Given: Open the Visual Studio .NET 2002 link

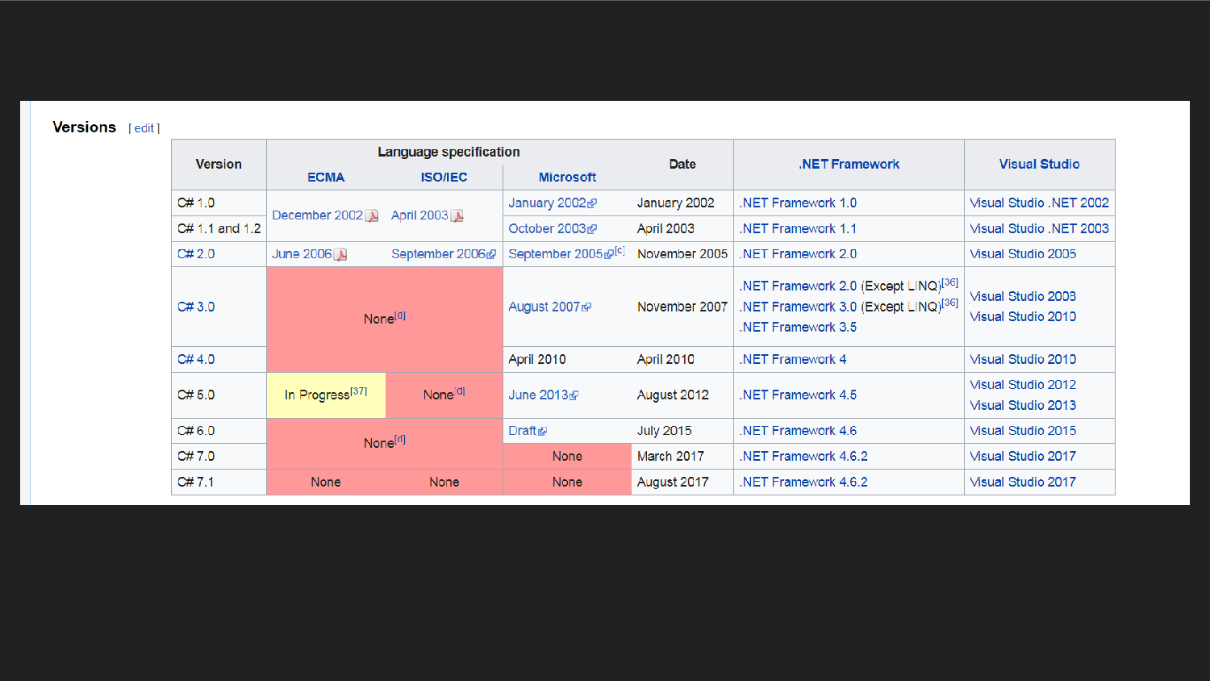Looking at the screenshot, I should pyautogui.click(x=1039, y=203).
